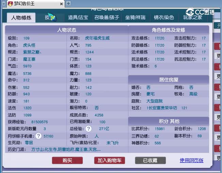The width and height of the screenshot is (222, 173).
Task: Select the level value 109
Action: (x=26, y=38)
